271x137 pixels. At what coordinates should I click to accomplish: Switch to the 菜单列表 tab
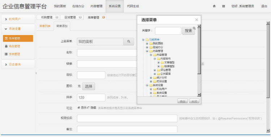pos(45,26)
